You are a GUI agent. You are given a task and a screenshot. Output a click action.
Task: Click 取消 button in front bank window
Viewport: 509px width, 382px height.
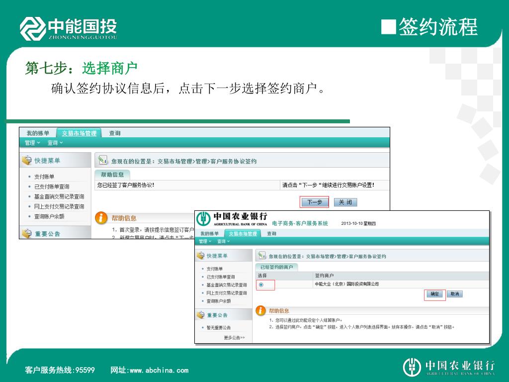click(455, 294)
